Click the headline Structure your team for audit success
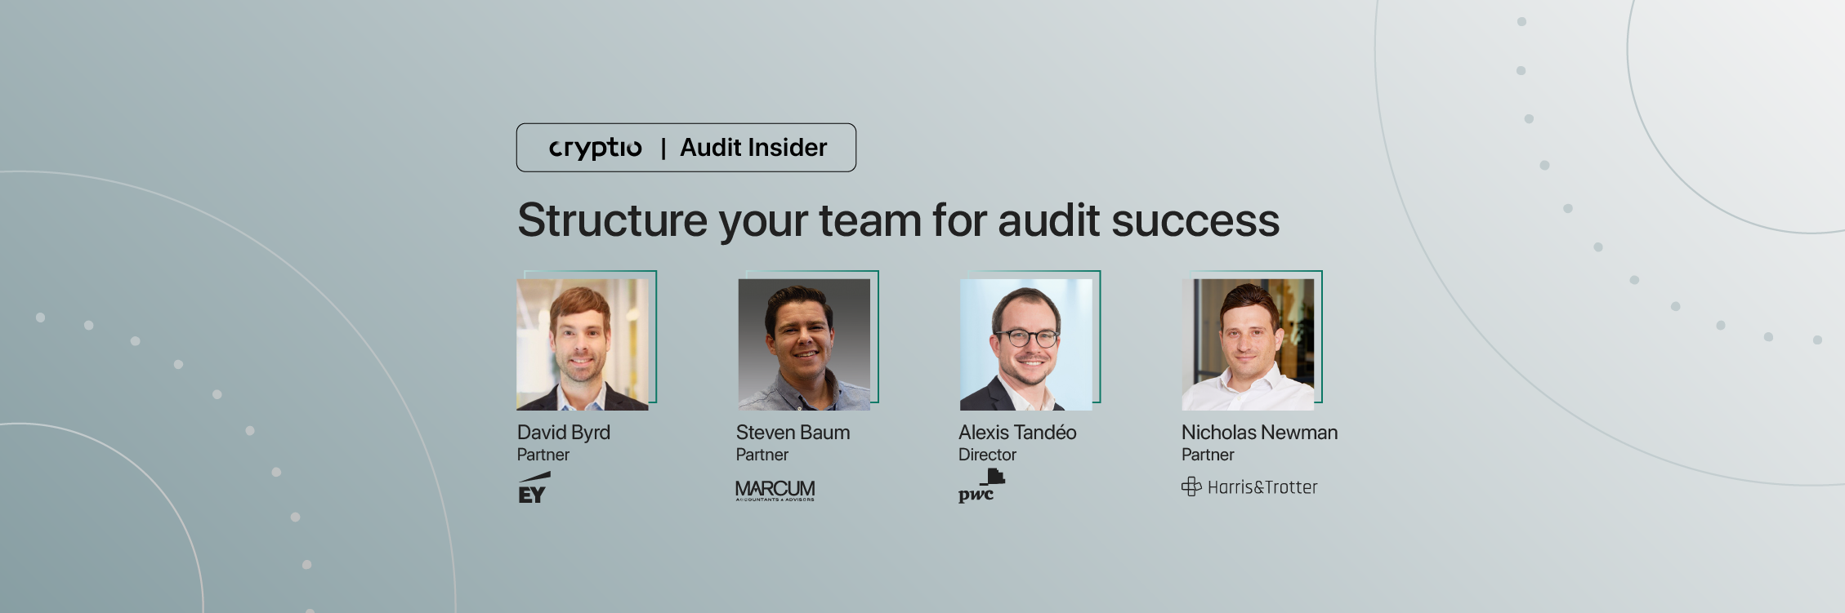The width and height of the screenshot is (1845, 613). 898,221
